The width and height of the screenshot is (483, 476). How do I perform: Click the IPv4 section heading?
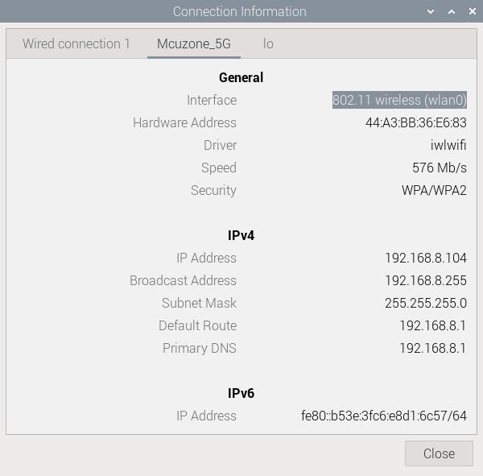241,236
